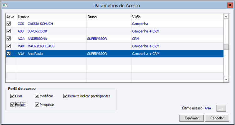Select the CASSIA SCHUCH user row
Image resolution: width=235 pixels, height=125 pixels.
115,24
